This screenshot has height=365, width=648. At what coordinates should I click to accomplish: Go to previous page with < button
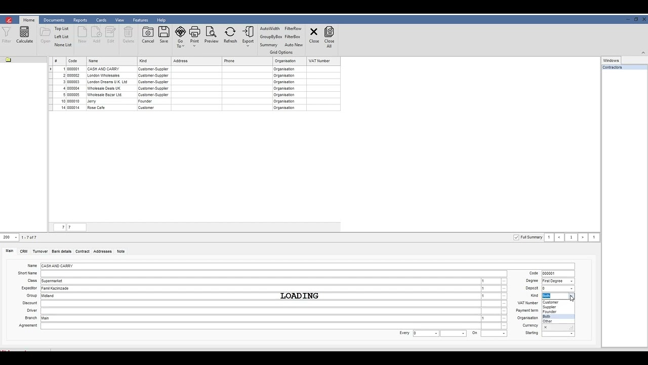point(559,237)
